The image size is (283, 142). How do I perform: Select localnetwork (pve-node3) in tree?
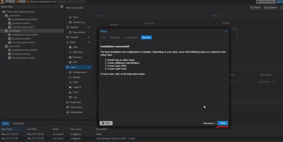pos(25,50)
